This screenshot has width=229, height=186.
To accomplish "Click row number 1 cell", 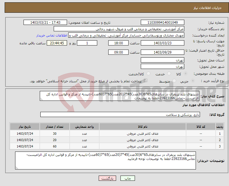I will point(220,134).
